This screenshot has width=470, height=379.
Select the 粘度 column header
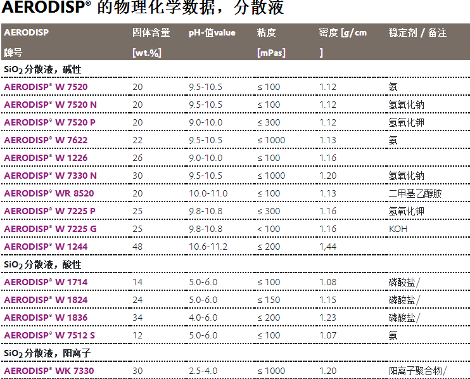coord(266,32)
